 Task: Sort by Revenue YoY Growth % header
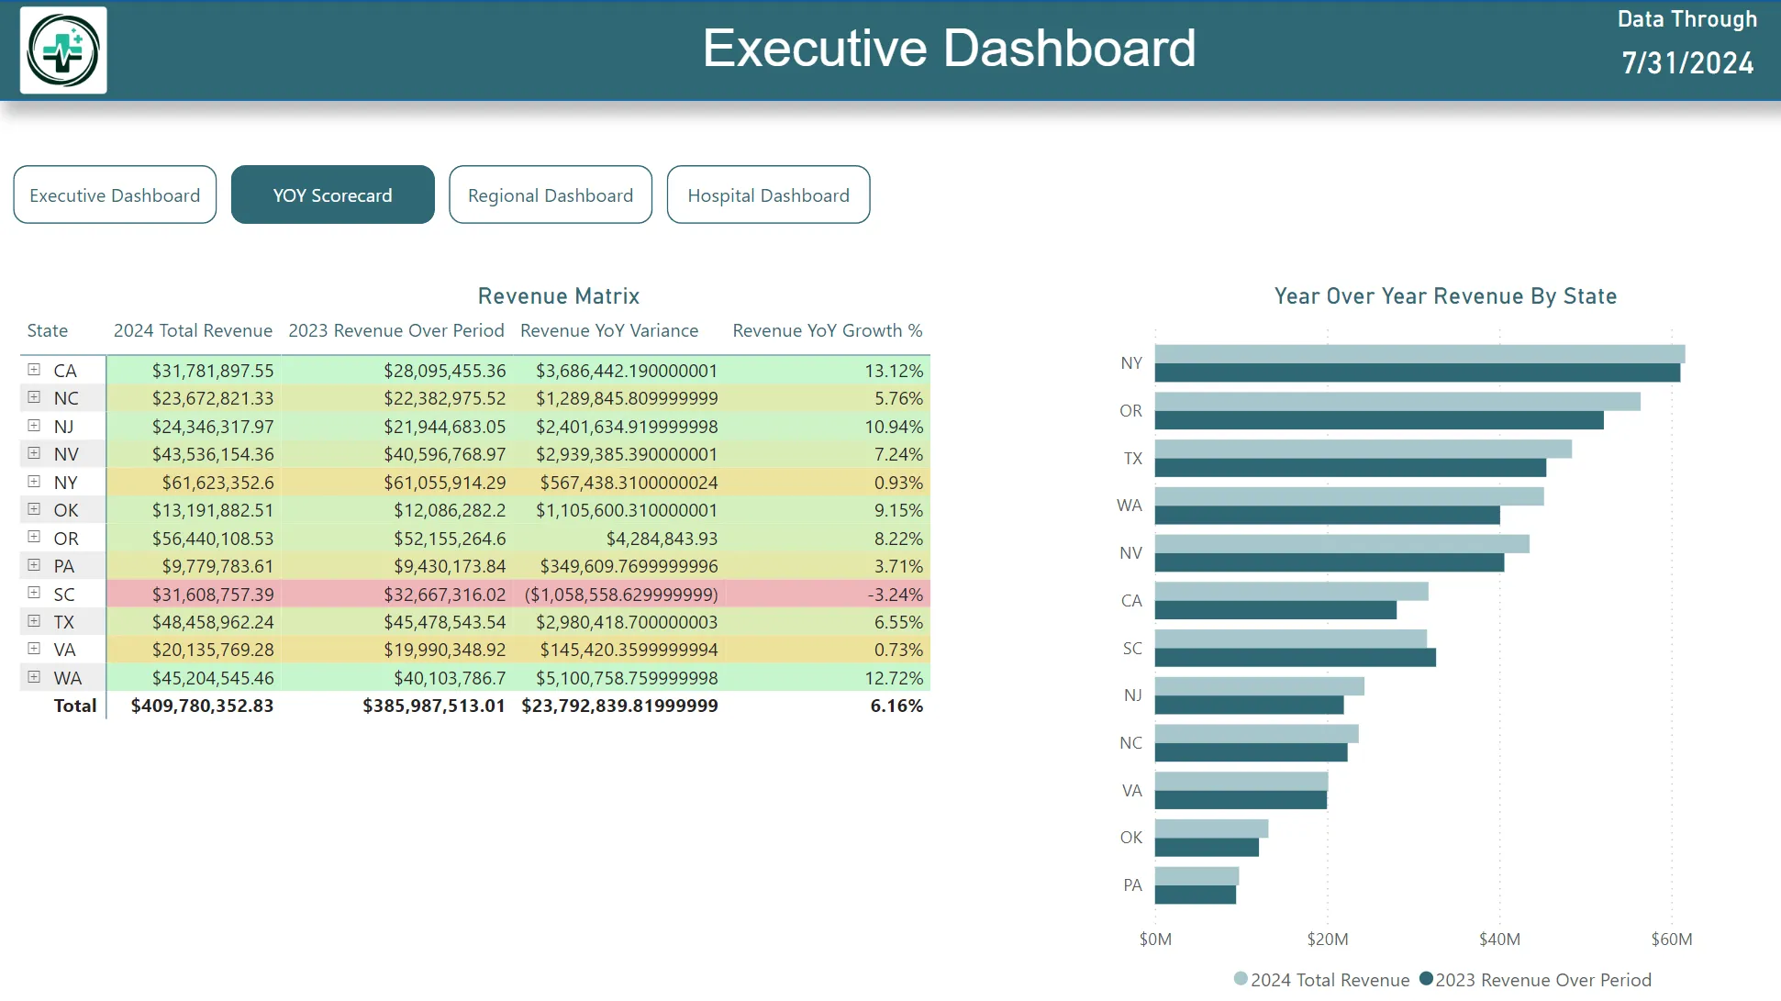pyautogui.click(x=827, y=330)
